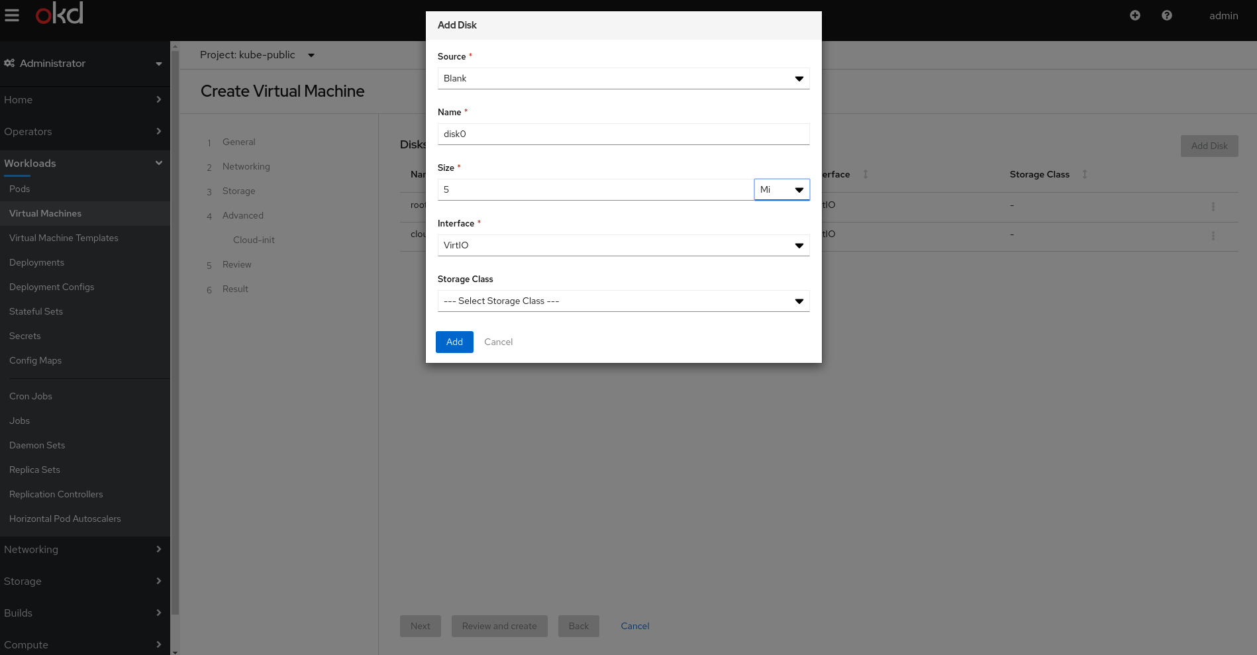Viewport: 1257px width, 655px height.
Task: Open Deployment Configs page
Action: 52,287
